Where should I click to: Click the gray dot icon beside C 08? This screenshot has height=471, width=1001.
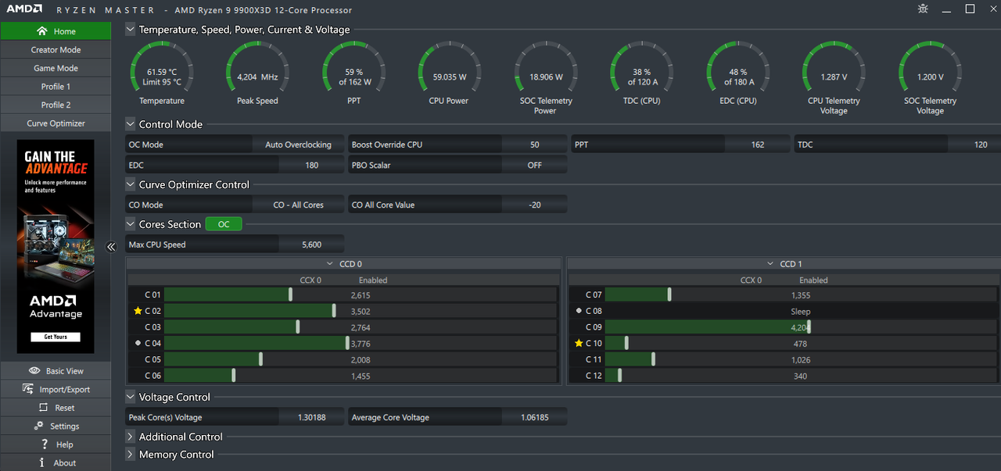click(579, 311)
